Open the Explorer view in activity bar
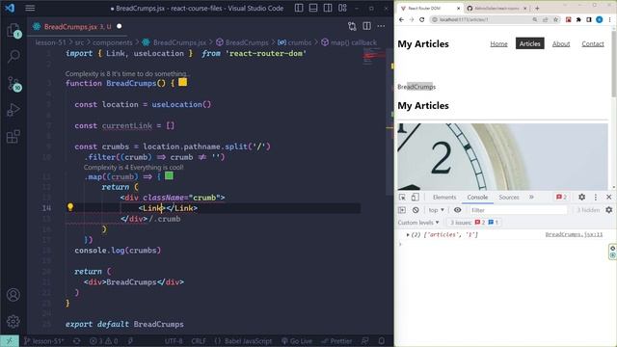Image resolution: width=617 pixels, height=347 pixels. point(13,30)
